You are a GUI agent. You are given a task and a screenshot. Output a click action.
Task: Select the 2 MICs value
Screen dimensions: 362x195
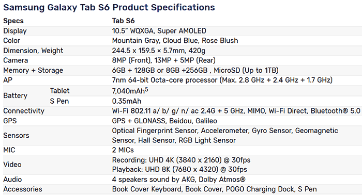click(123, 150)
